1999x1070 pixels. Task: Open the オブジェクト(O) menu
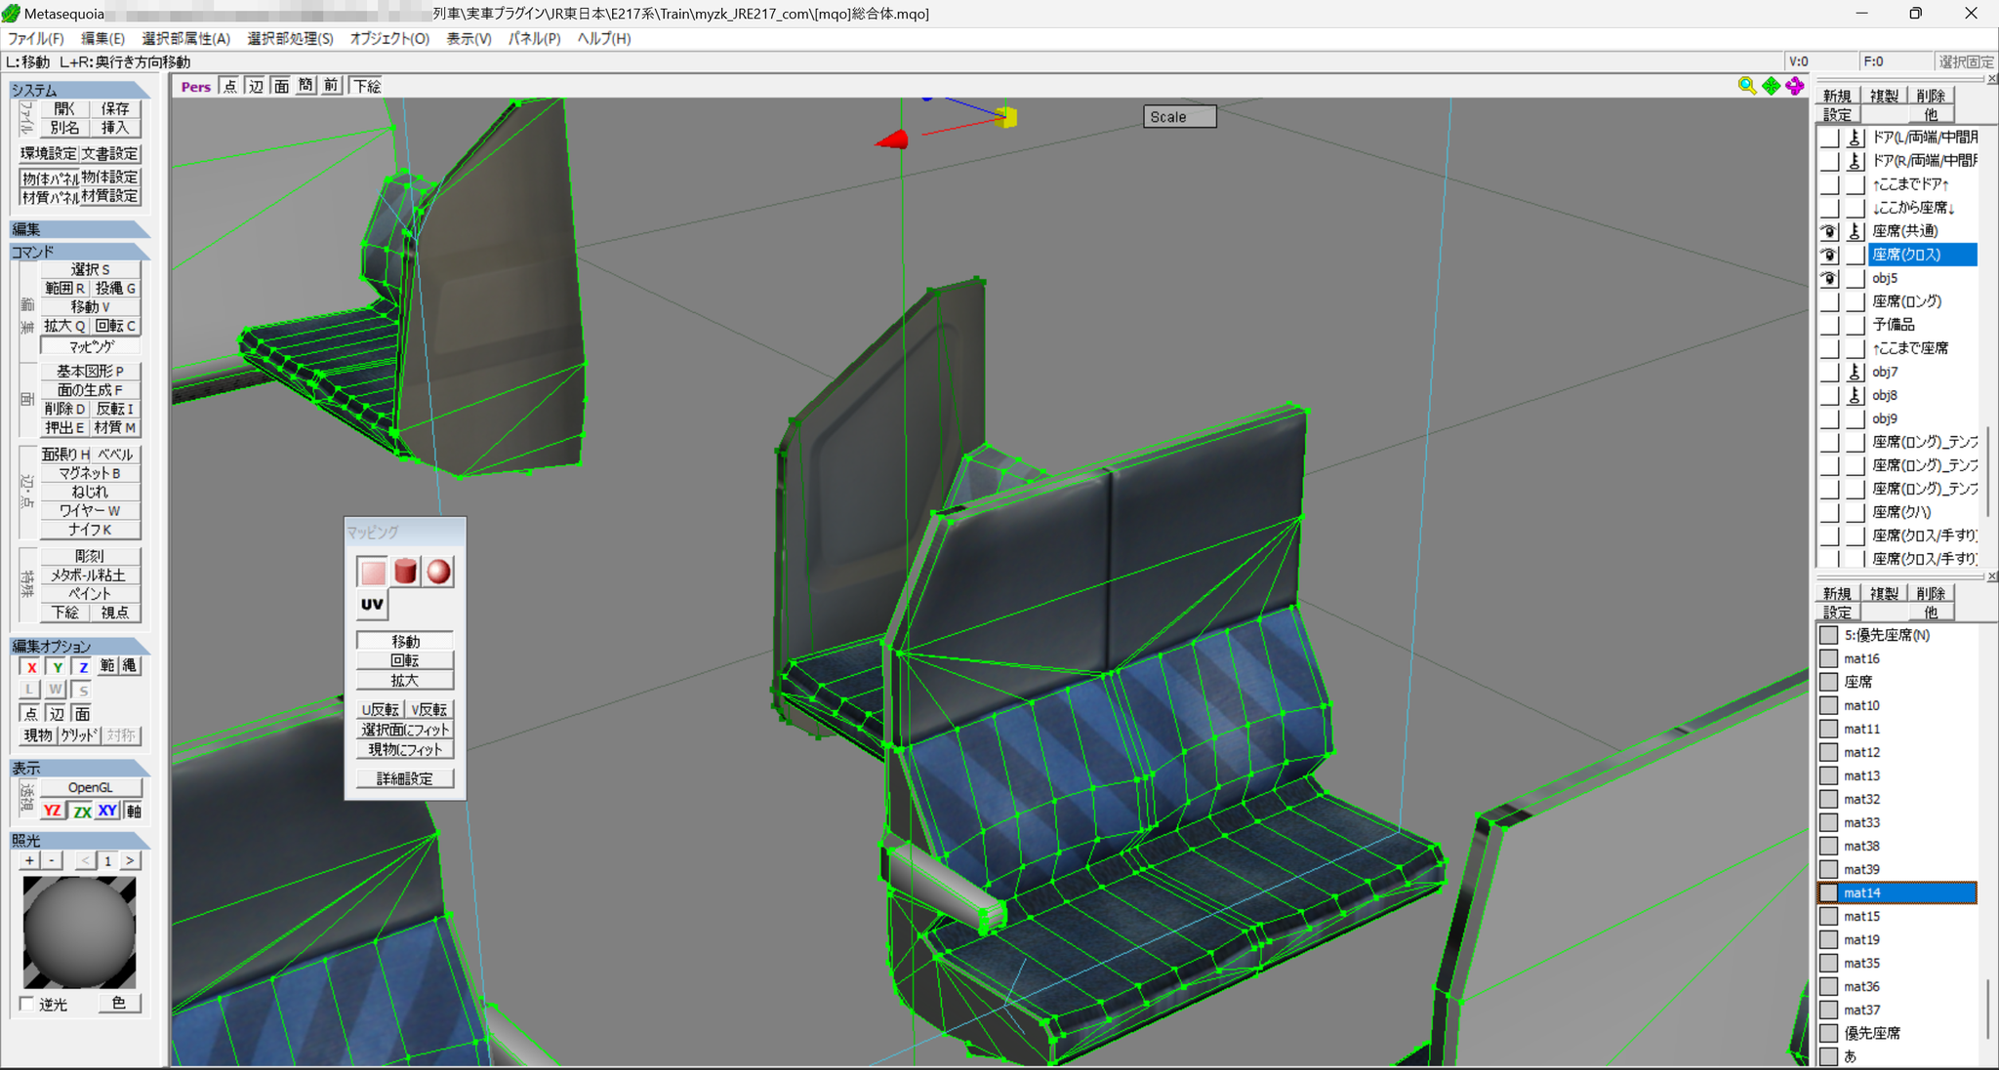[x=389, y=38]
